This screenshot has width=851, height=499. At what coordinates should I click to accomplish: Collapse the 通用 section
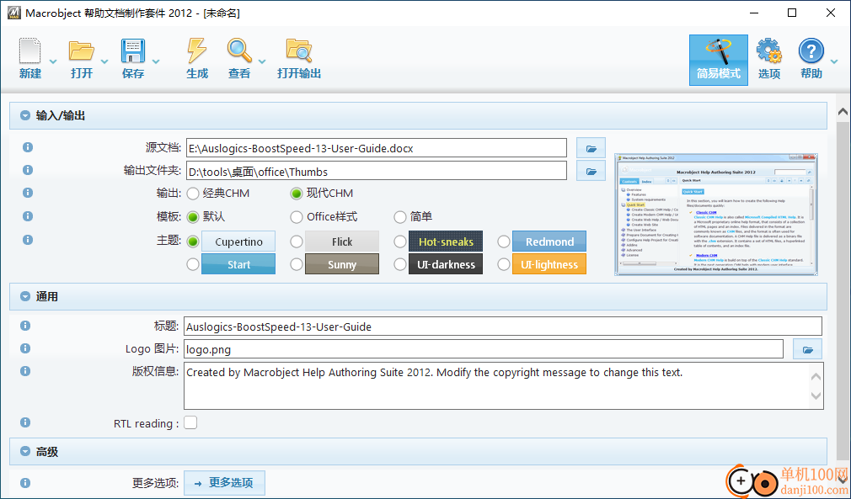click(25, 296)
